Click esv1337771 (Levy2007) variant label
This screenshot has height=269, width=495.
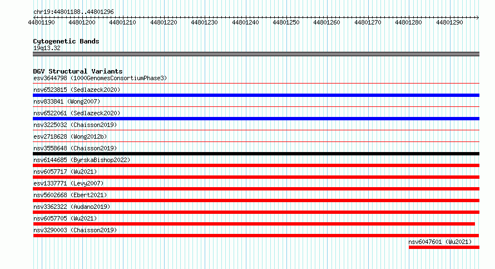coord(68,183)
